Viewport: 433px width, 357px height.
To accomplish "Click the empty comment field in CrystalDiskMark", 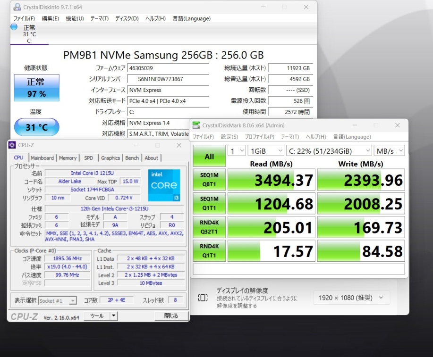I will (x=299, y=269).
